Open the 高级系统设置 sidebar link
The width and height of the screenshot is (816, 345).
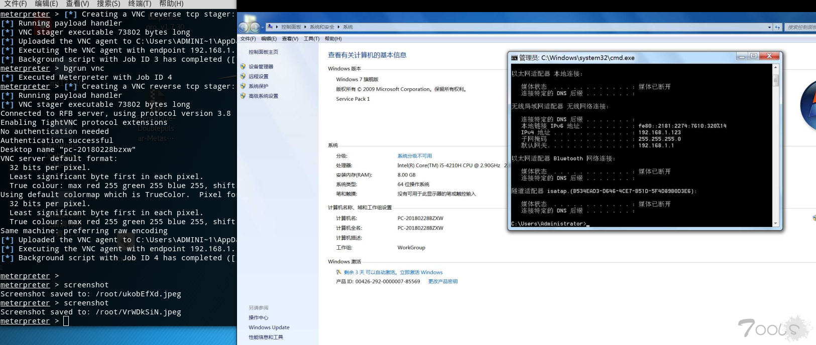(x=263, y=96)
